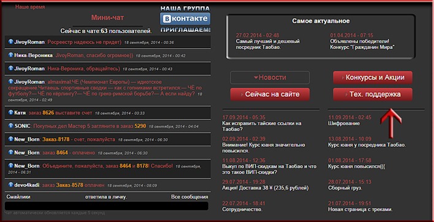This screenshot has width=434, height=222.
Task: Open 'Объявлены победители! Конкурс' article
Action: [362, 44]
